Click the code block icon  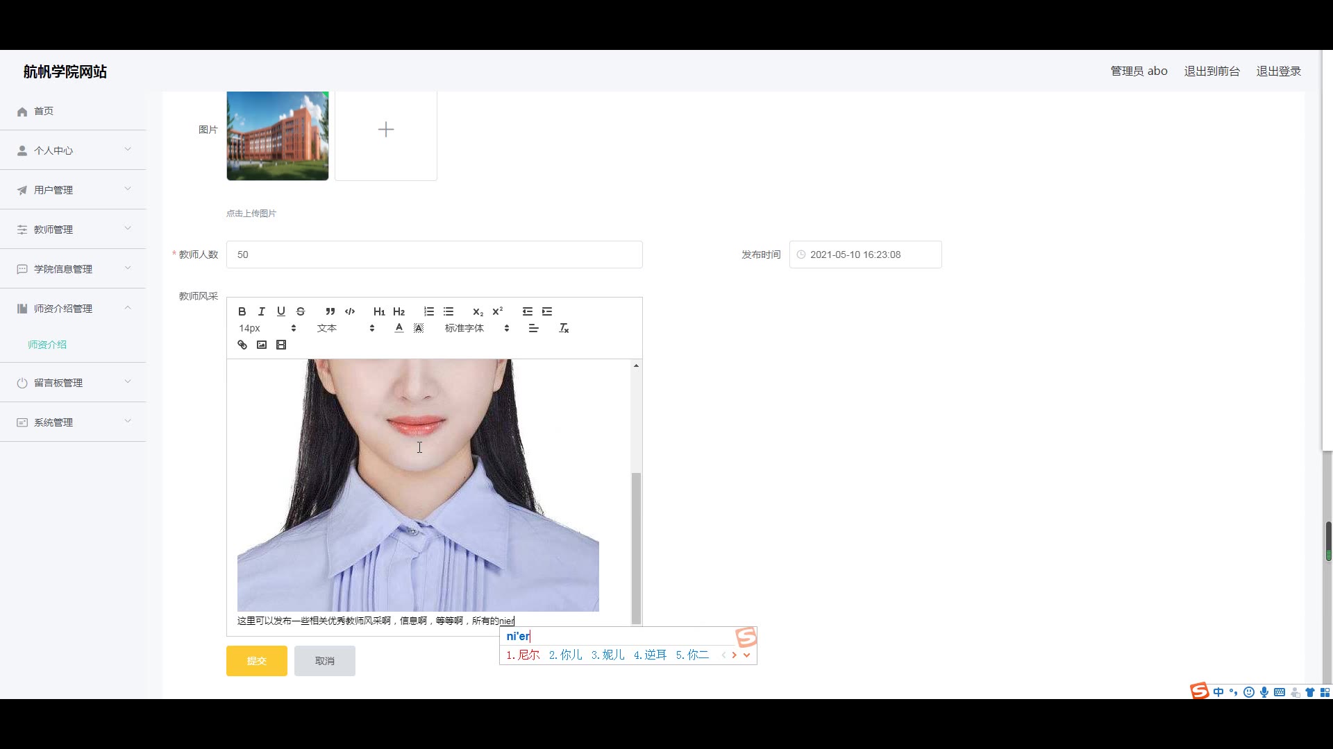pyautogui.click(x=350, y=311)
